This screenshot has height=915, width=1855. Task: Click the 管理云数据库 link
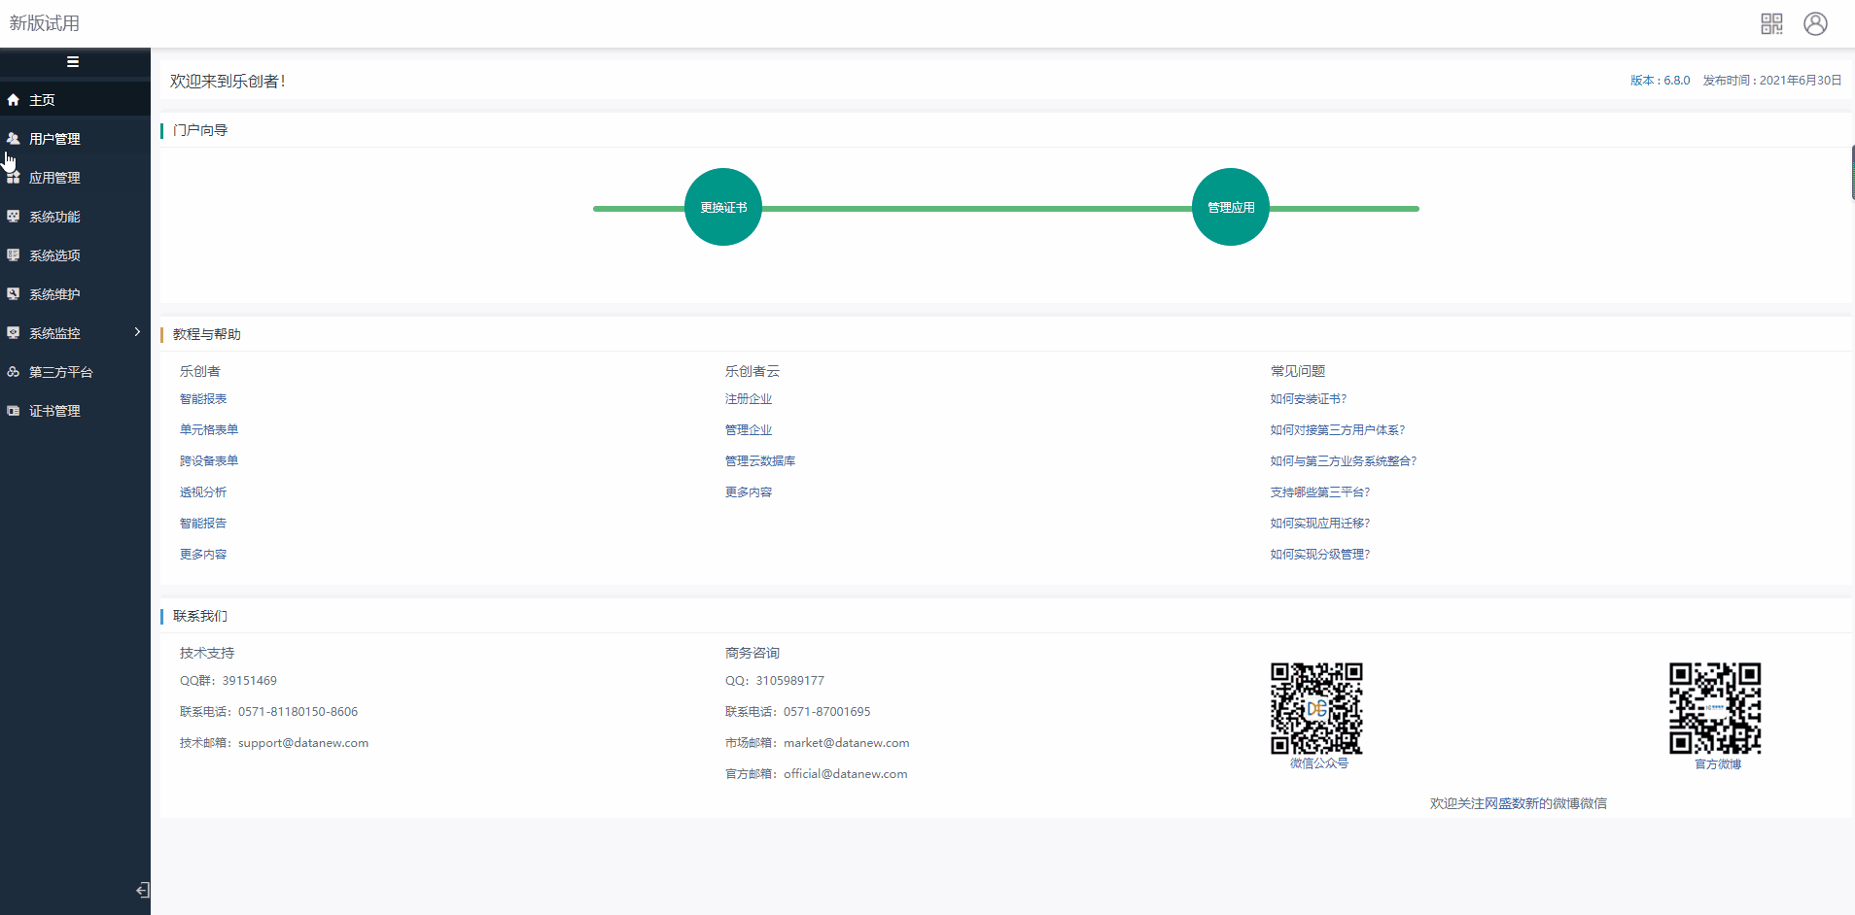tap(760, 461)
